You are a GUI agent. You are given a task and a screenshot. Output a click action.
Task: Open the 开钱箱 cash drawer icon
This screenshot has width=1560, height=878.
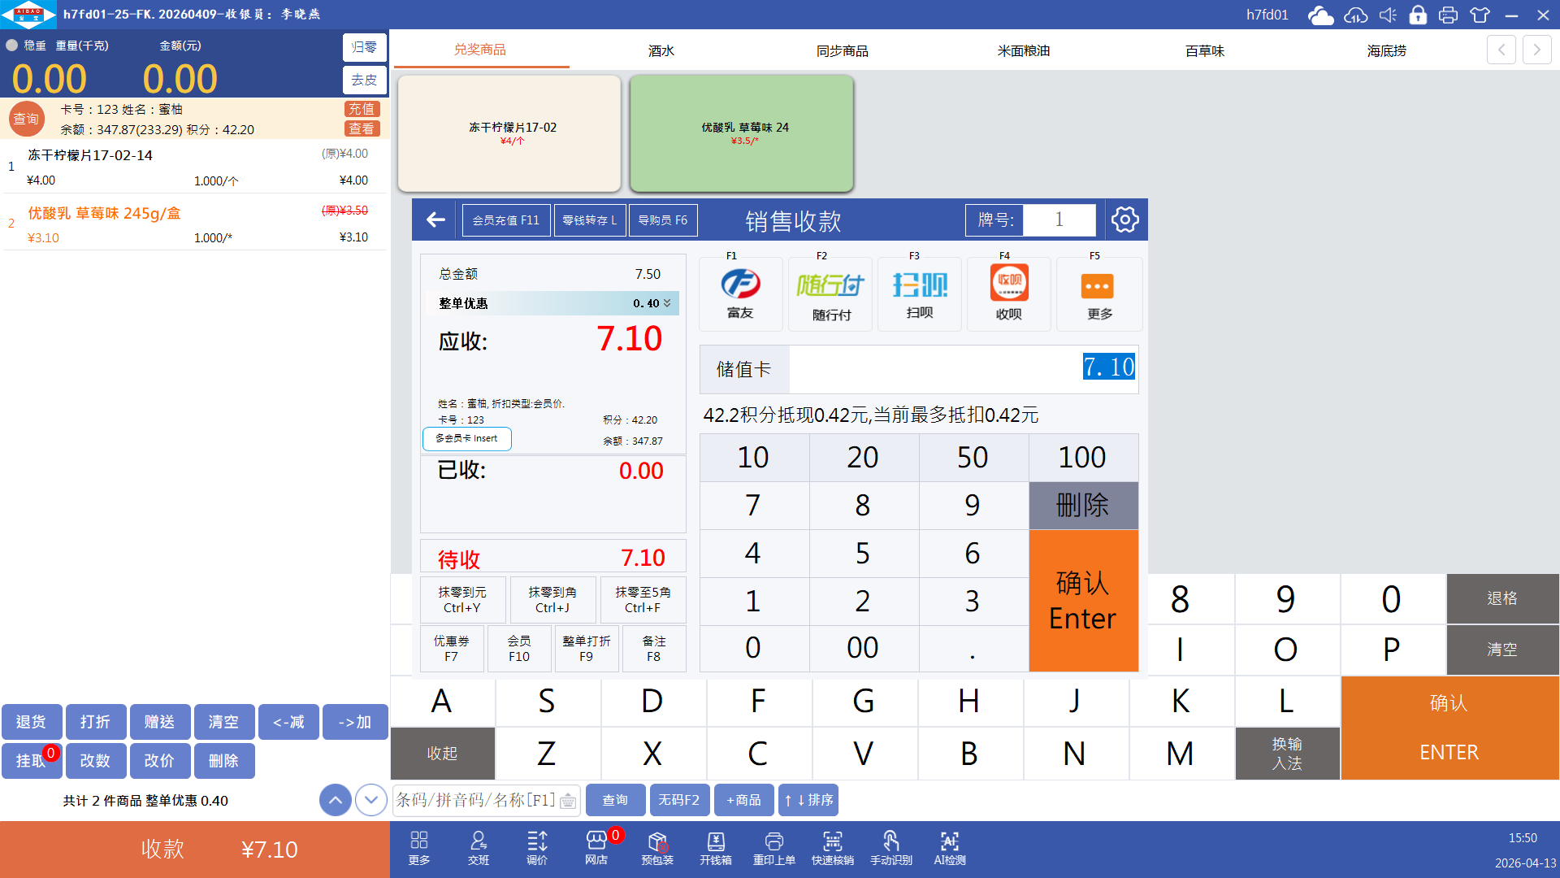point(715,847)
